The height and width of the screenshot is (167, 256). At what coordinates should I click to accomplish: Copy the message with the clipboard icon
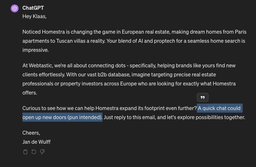click(25, 152)
